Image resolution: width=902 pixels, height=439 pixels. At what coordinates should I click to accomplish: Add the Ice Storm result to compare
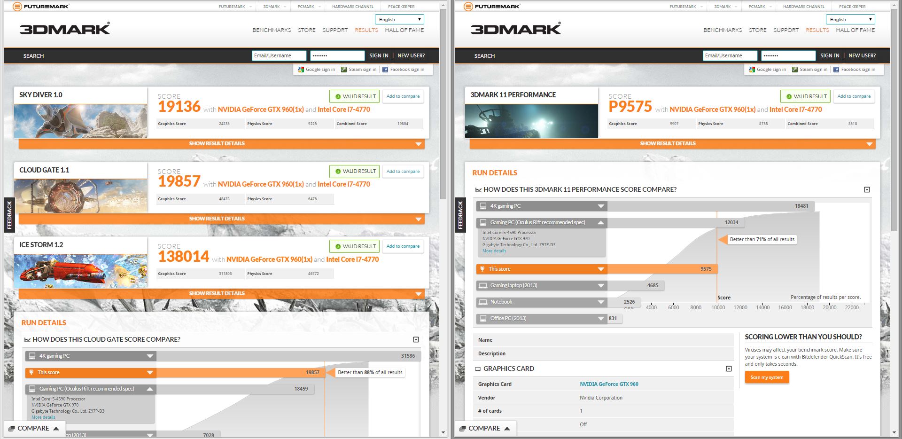click(x=403, y=246)
